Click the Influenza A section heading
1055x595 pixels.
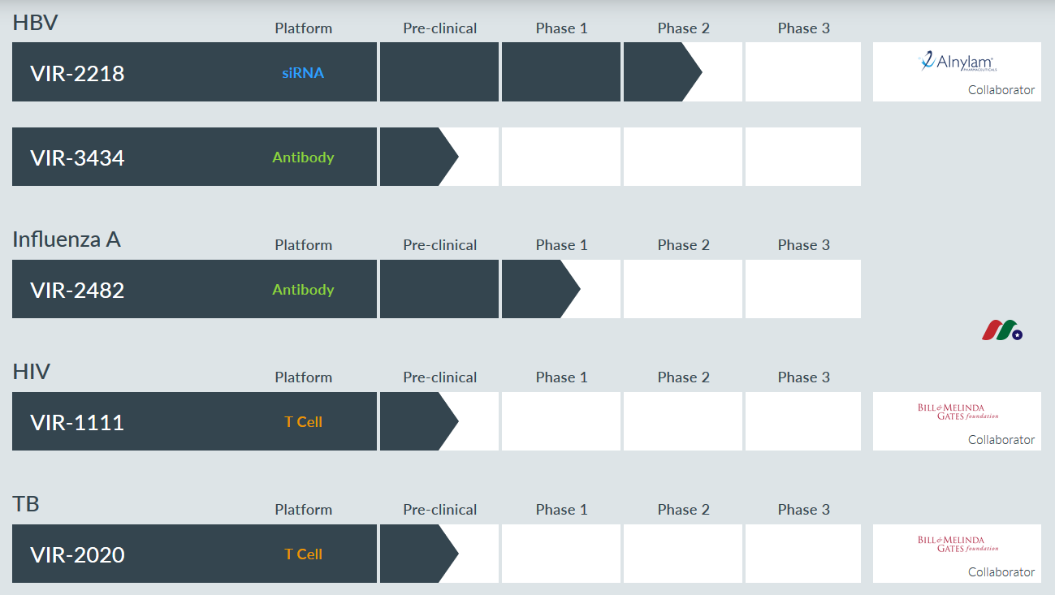(67, 239)
